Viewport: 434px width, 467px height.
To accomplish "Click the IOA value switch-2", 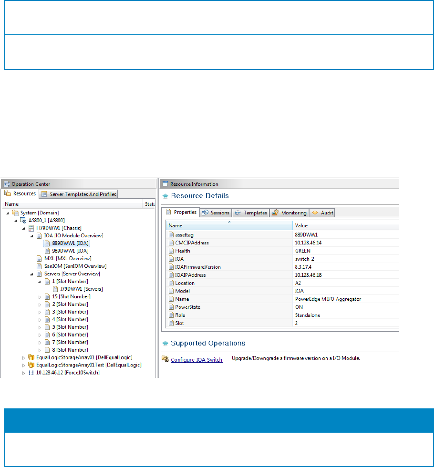I will (x=304, y=259).
